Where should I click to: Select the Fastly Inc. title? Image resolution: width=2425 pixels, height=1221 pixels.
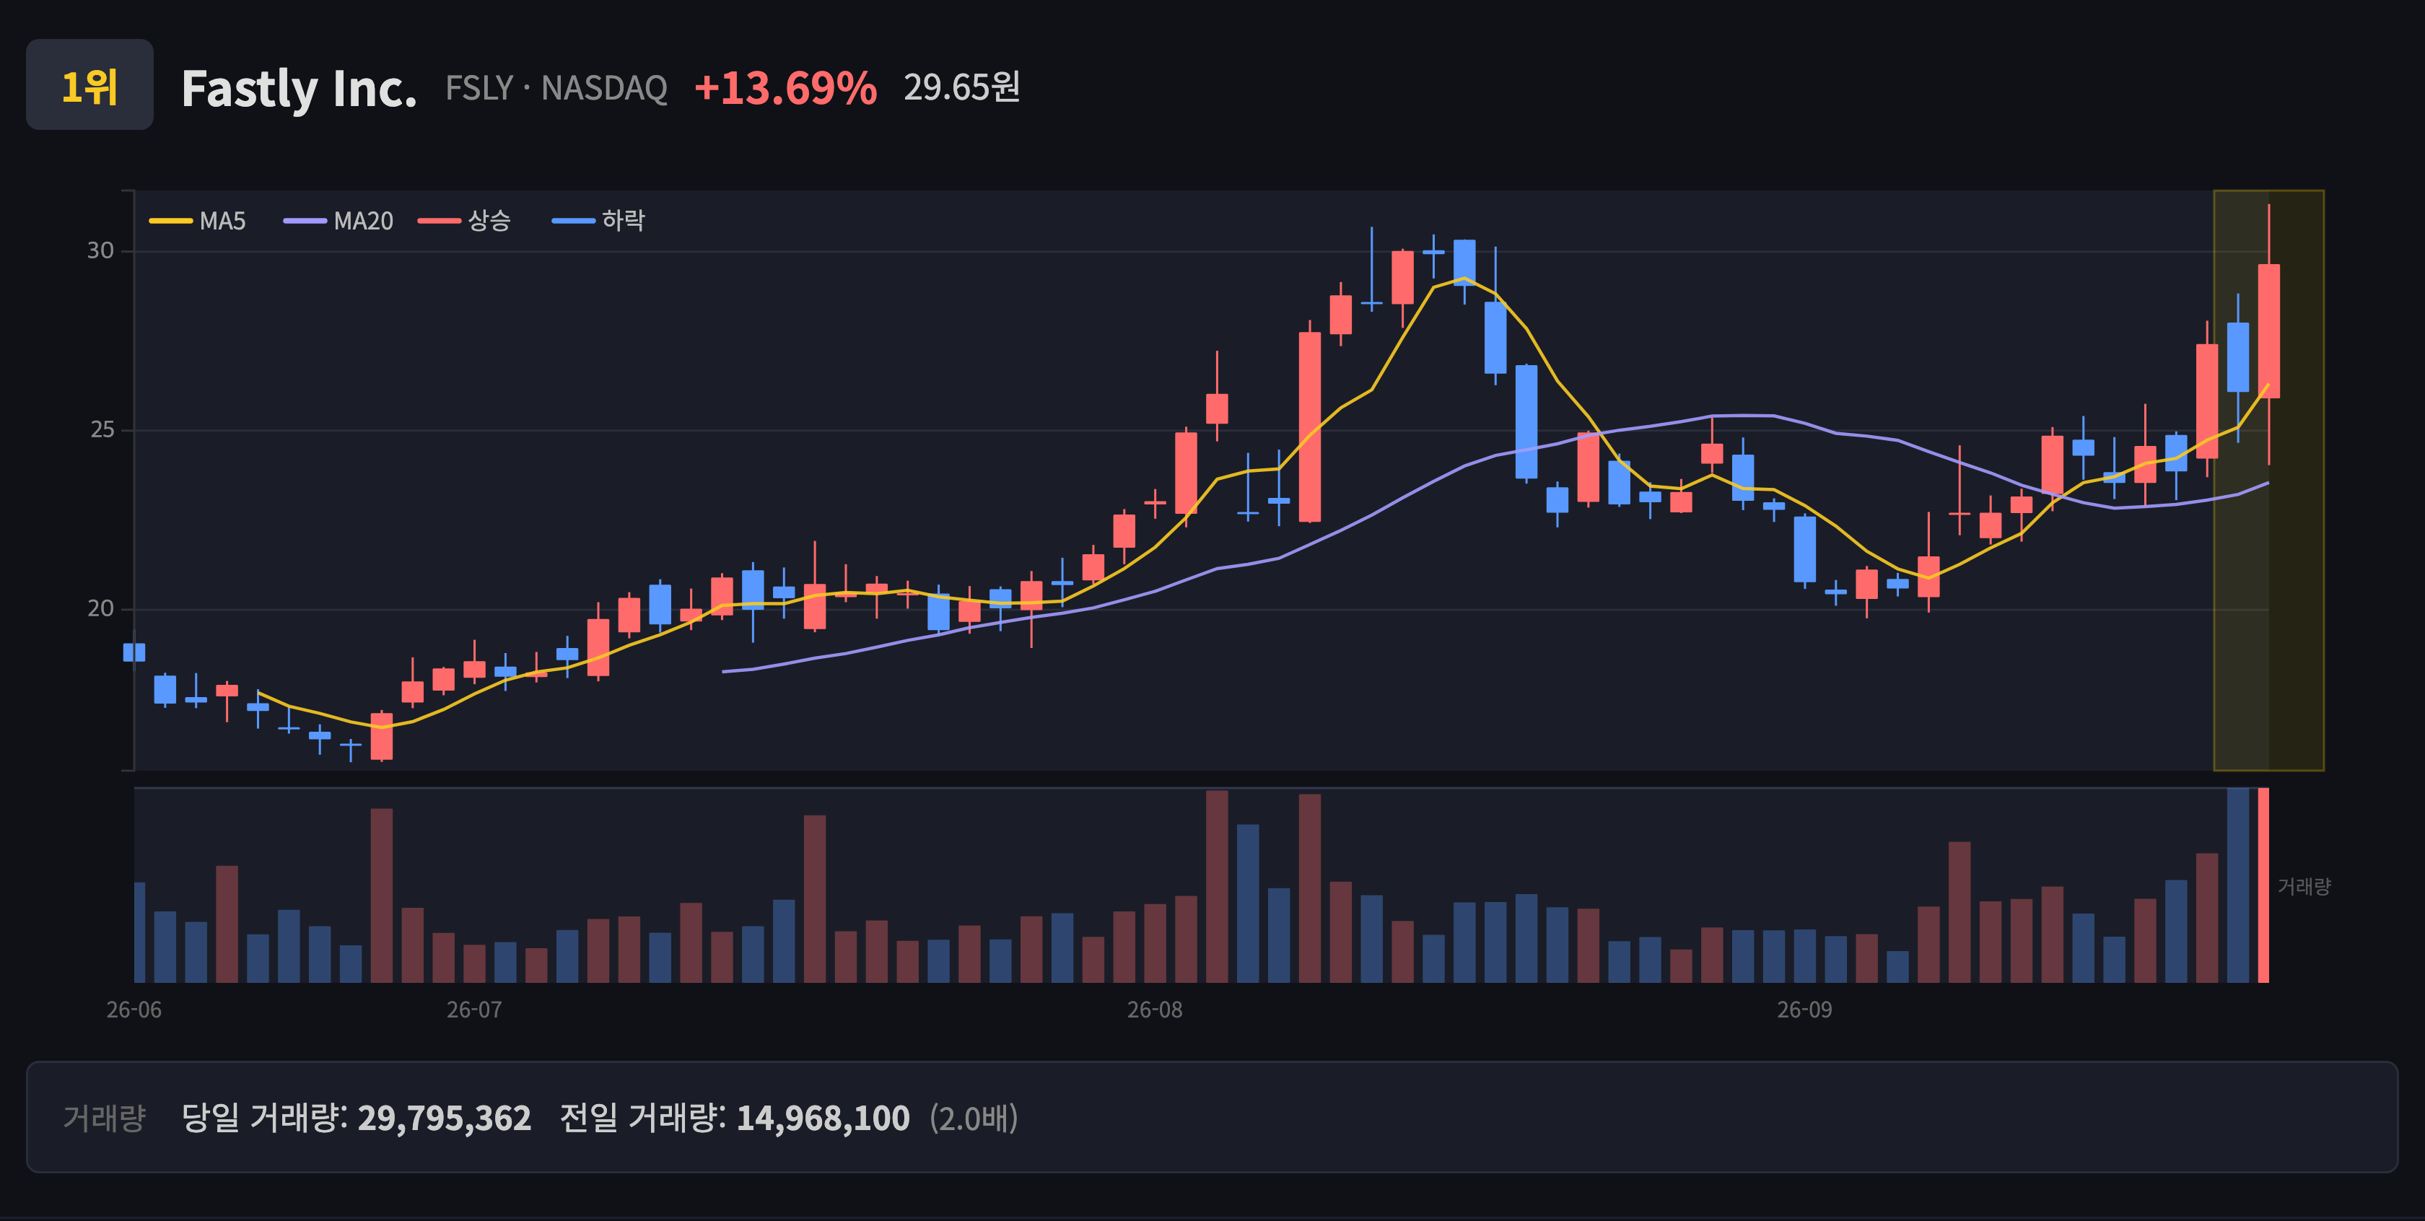(298, 89)
